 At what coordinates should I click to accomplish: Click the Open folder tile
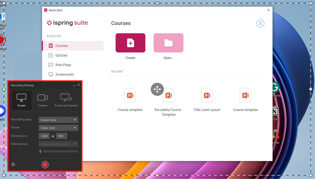[x=168, y=43]
